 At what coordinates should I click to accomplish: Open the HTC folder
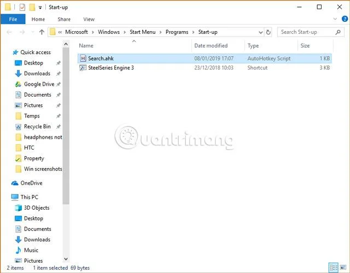click(29, 148)
